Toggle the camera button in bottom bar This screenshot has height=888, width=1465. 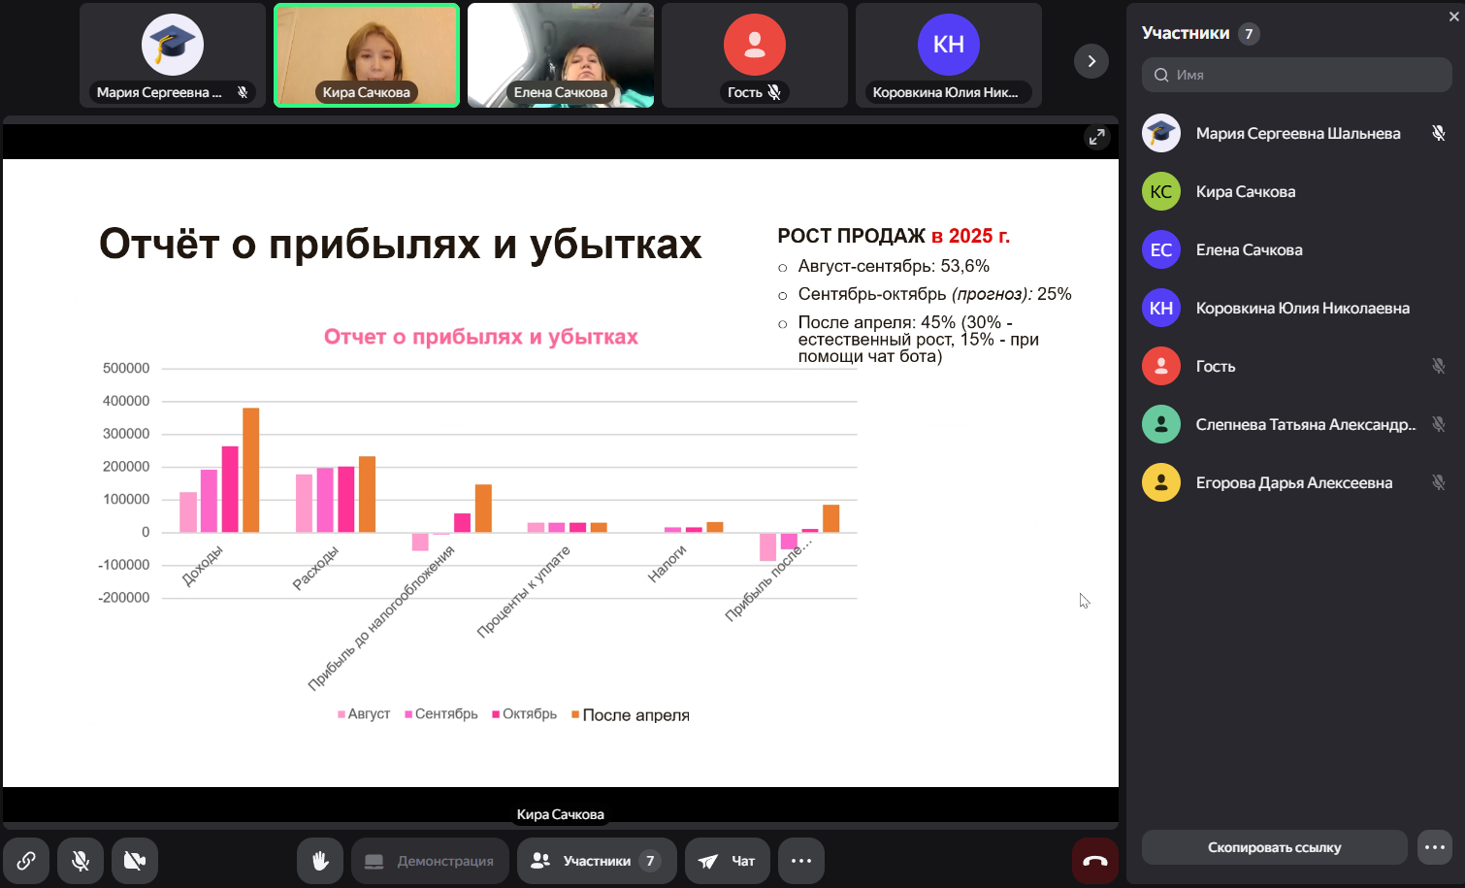(x=135, y=861)
